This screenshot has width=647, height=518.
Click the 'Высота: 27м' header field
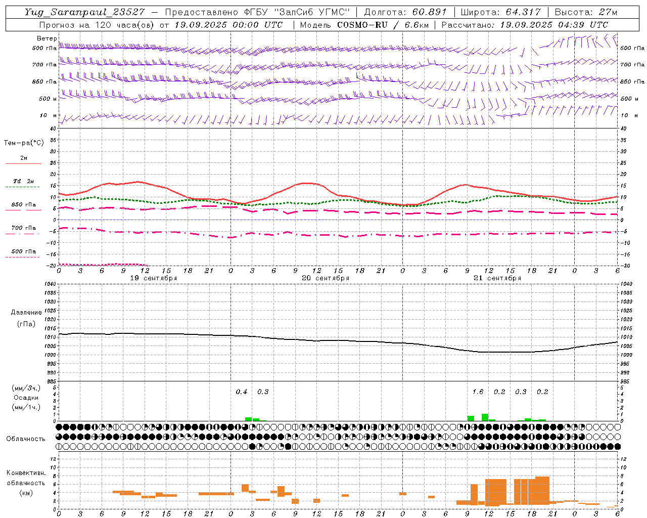pyautogui.click(x=586, y=12)
